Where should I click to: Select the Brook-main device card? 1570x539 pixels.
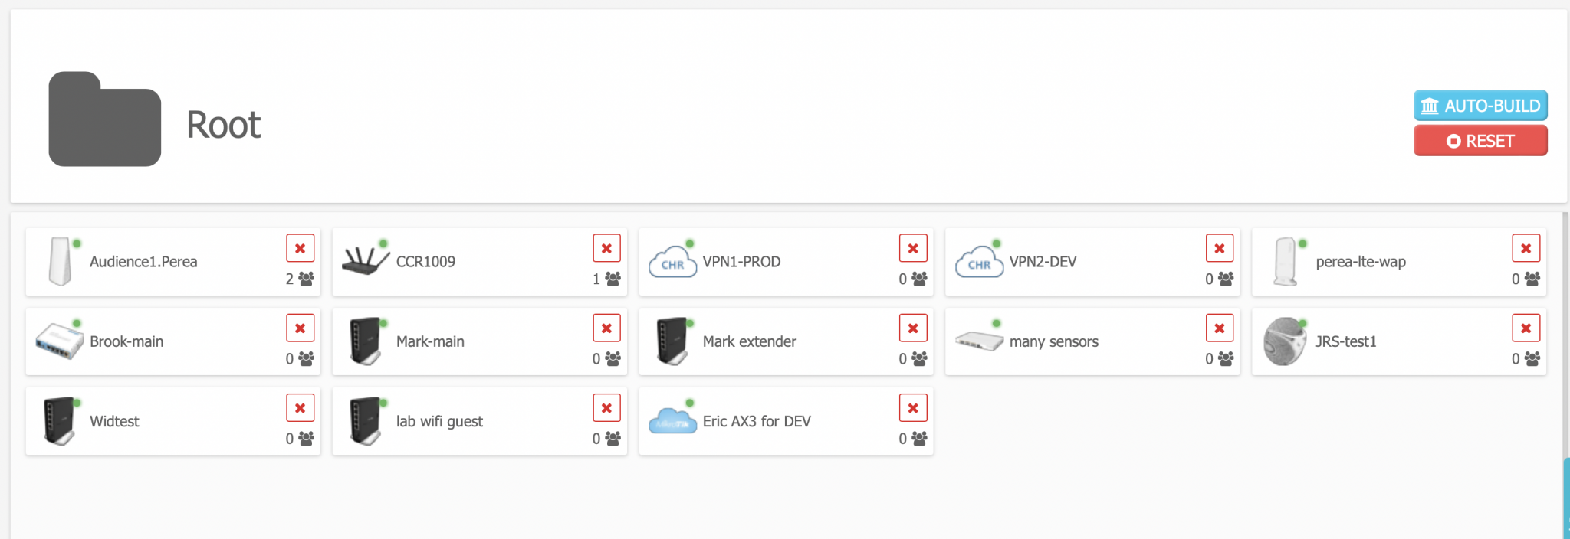coord(172,341)
